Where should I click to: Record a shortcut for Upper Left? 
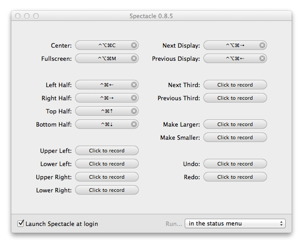click(x=106, y=151)
